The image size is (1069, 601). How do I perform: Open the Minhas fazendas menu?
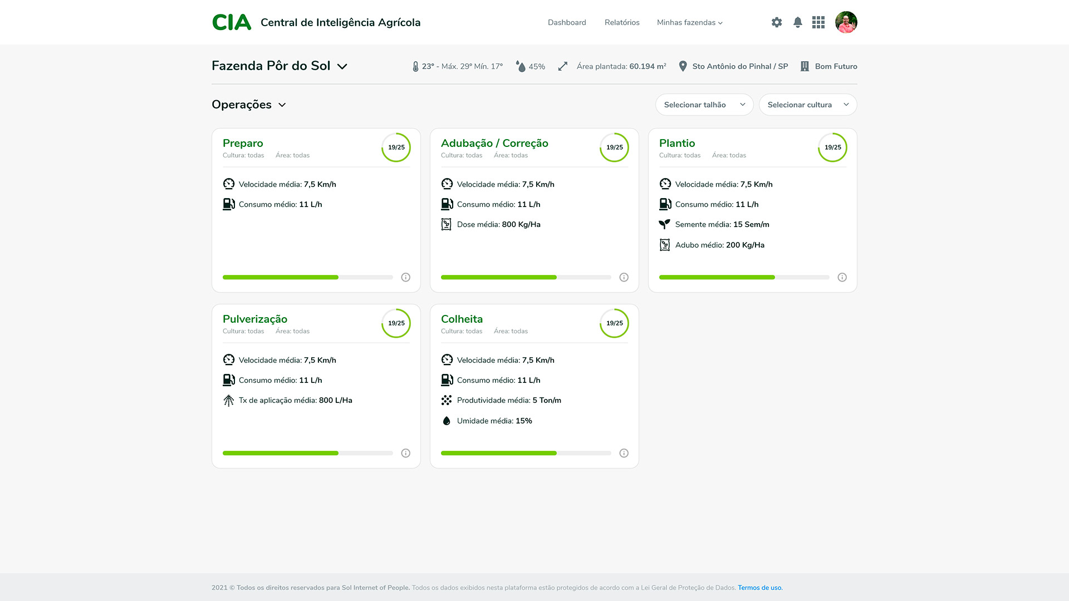pos(689,22)
